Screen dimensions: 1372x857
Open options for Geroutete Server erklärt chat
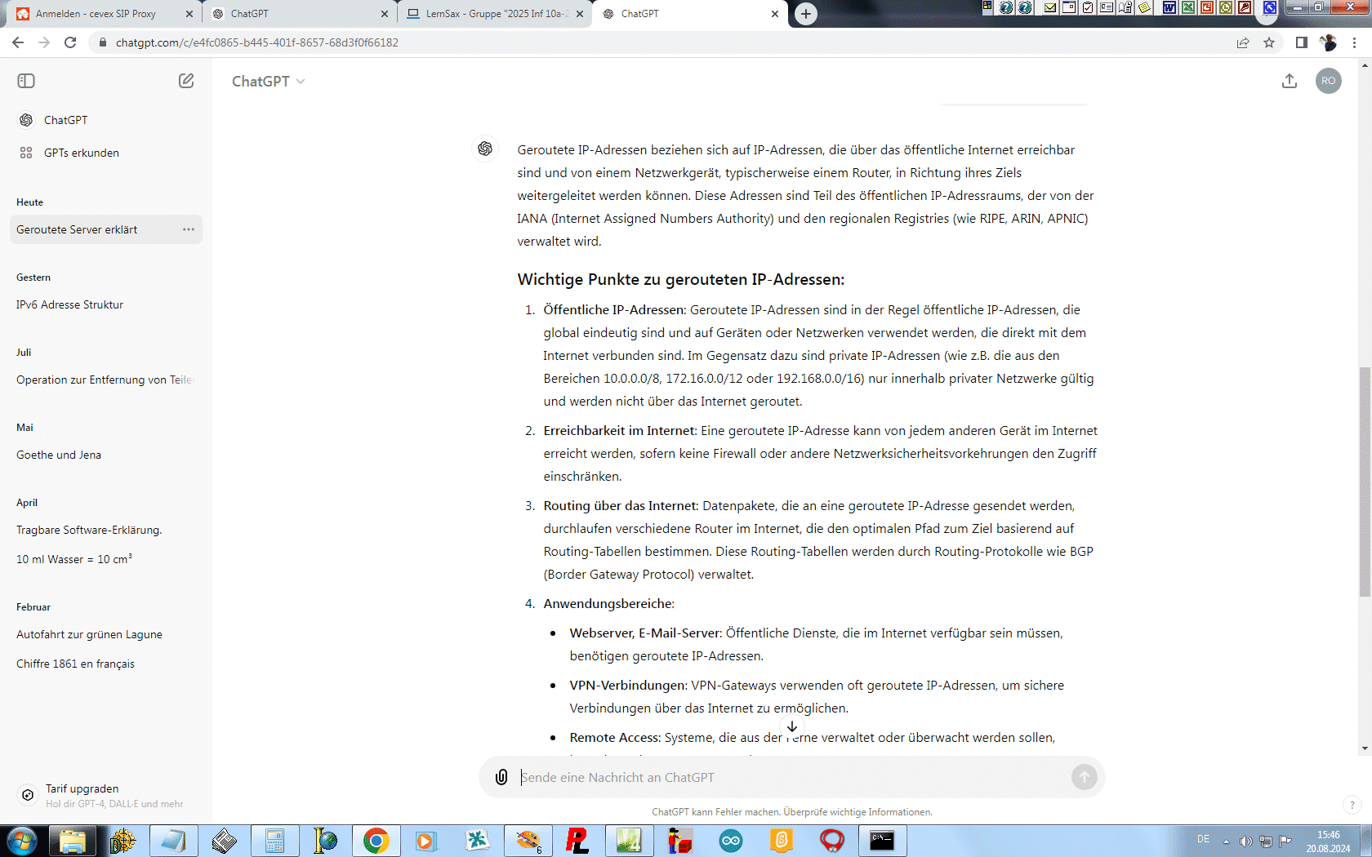(x=189, y=229)
